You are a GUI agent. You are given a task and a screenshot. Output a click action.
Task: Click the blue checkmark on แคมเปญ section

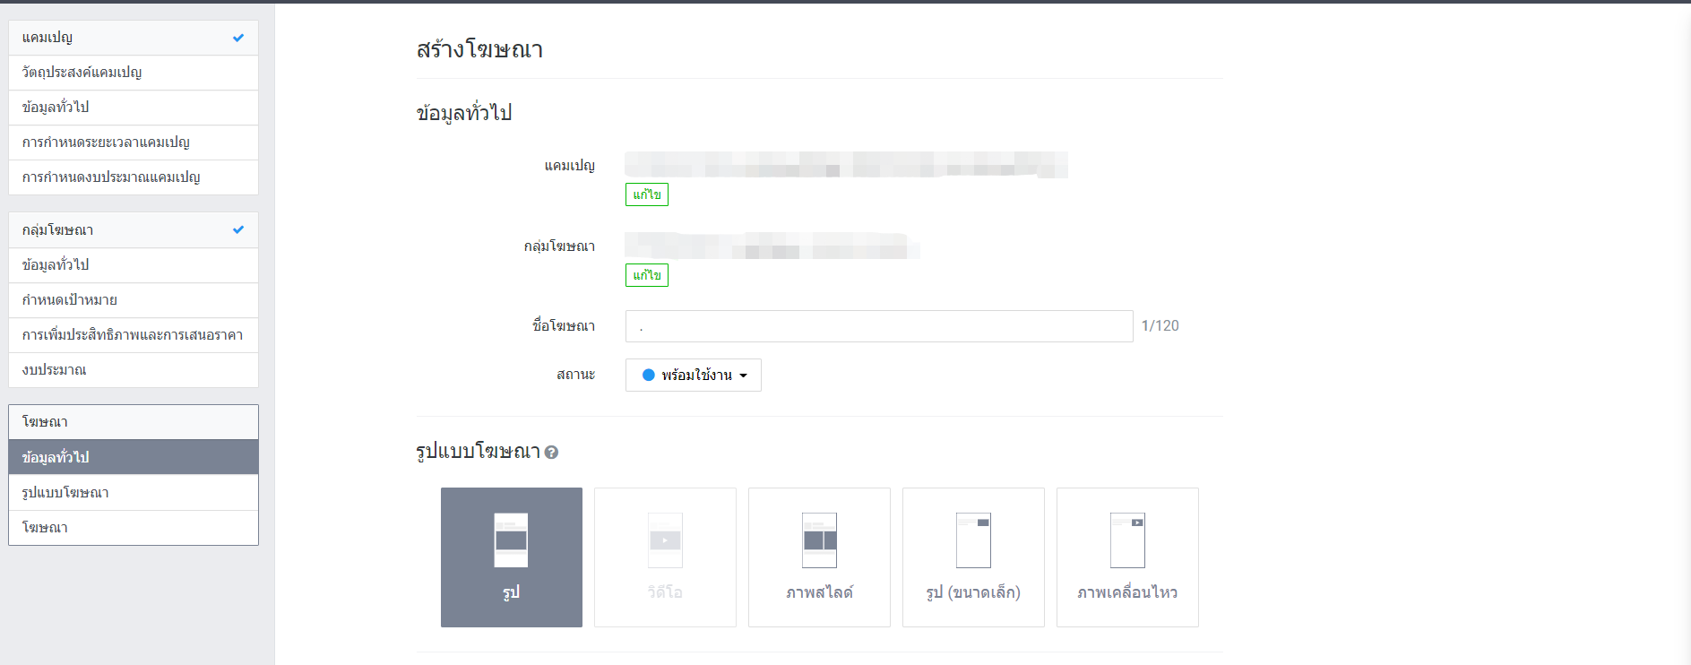coord(238,38)
